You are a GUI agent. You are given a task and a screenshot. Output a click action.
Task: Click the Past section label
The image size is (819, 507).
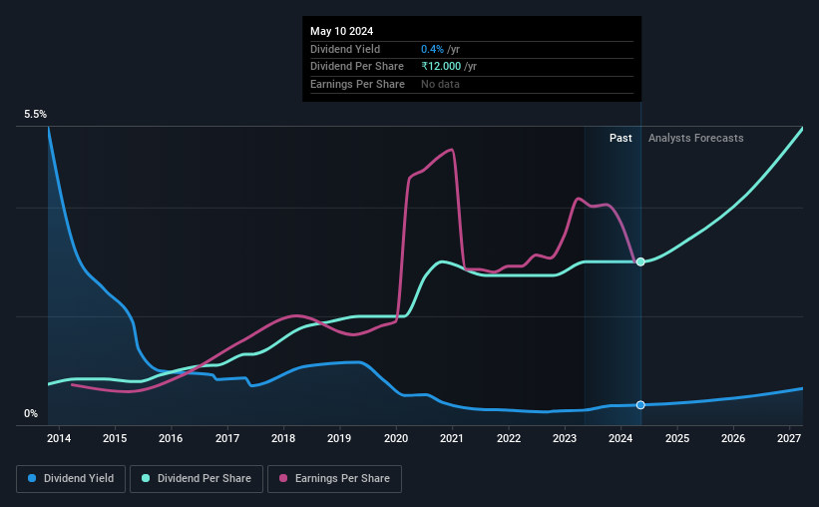coord(620,138)
